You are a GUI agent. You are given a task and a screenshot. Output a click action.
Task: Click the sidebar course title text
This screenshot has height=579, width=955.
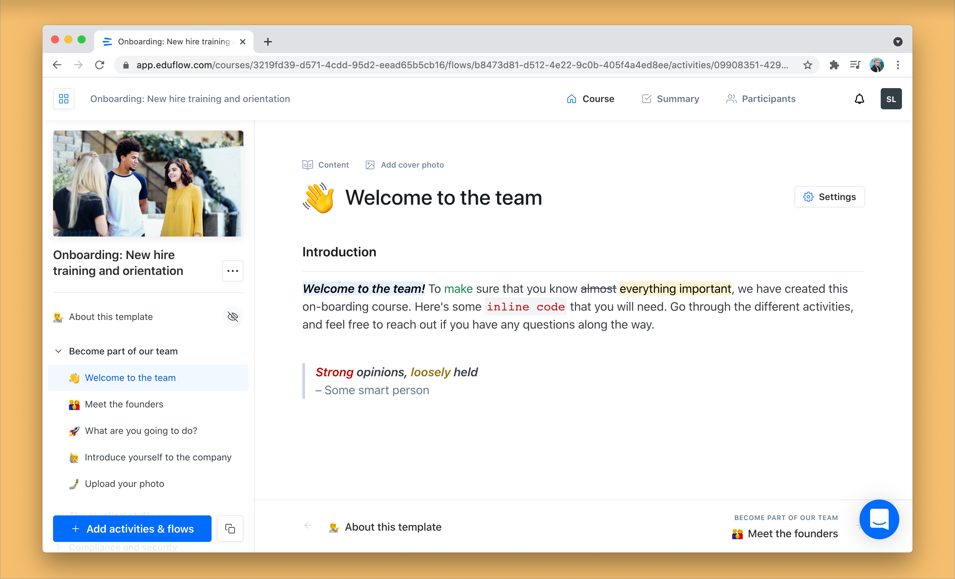[118, 263]
